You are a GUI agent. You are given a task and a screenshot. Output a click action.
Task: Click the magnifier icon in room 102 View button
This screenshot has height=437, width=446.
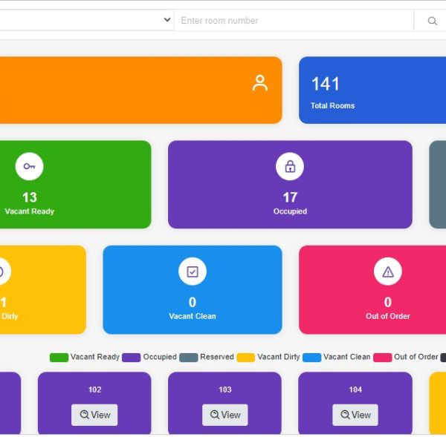point(84,415)
